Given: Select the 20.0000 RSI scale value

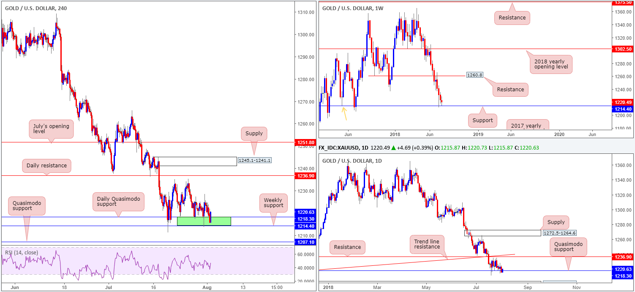Looking at the screenshot, I should (x=305, y=281).
